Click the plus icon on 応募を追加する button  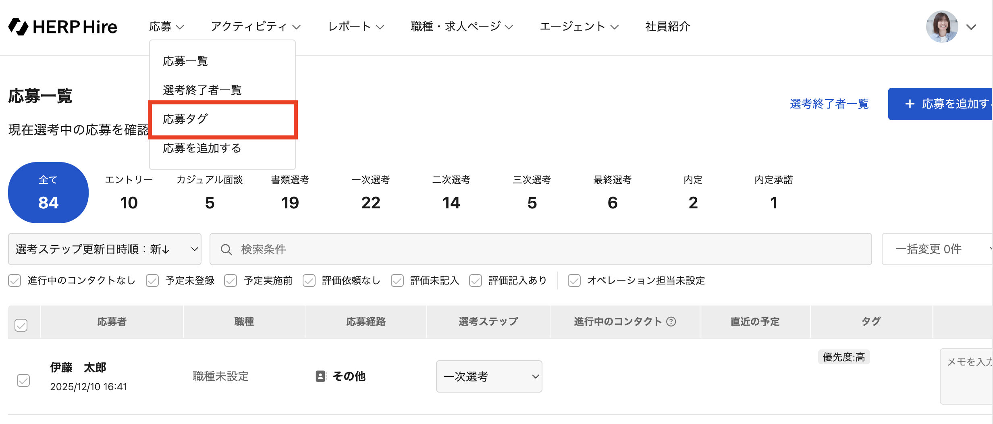coord(910,104)
